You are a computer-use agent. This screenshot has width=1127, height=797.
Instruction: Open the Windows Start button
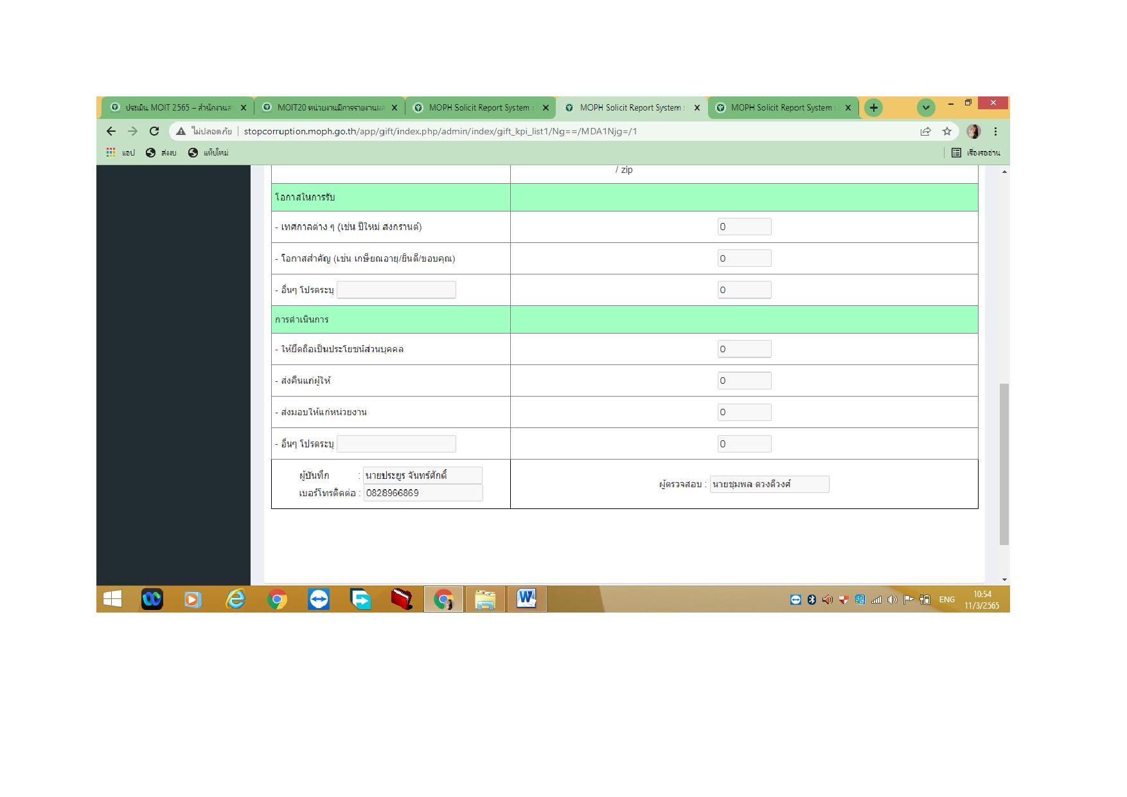tap(112, 599)
